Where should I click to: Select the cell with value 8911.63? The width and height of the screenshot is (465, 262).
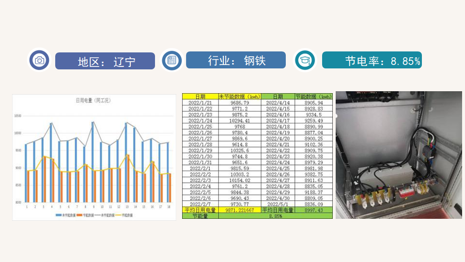point(314,180)
